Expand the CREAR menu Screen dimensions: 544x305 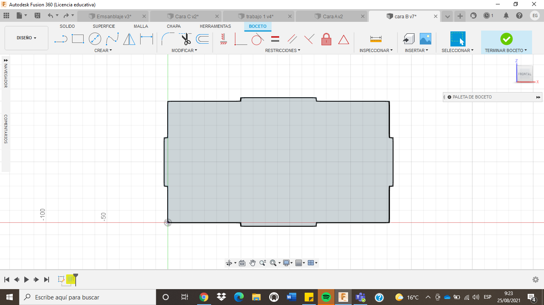[x=103, y=50]
